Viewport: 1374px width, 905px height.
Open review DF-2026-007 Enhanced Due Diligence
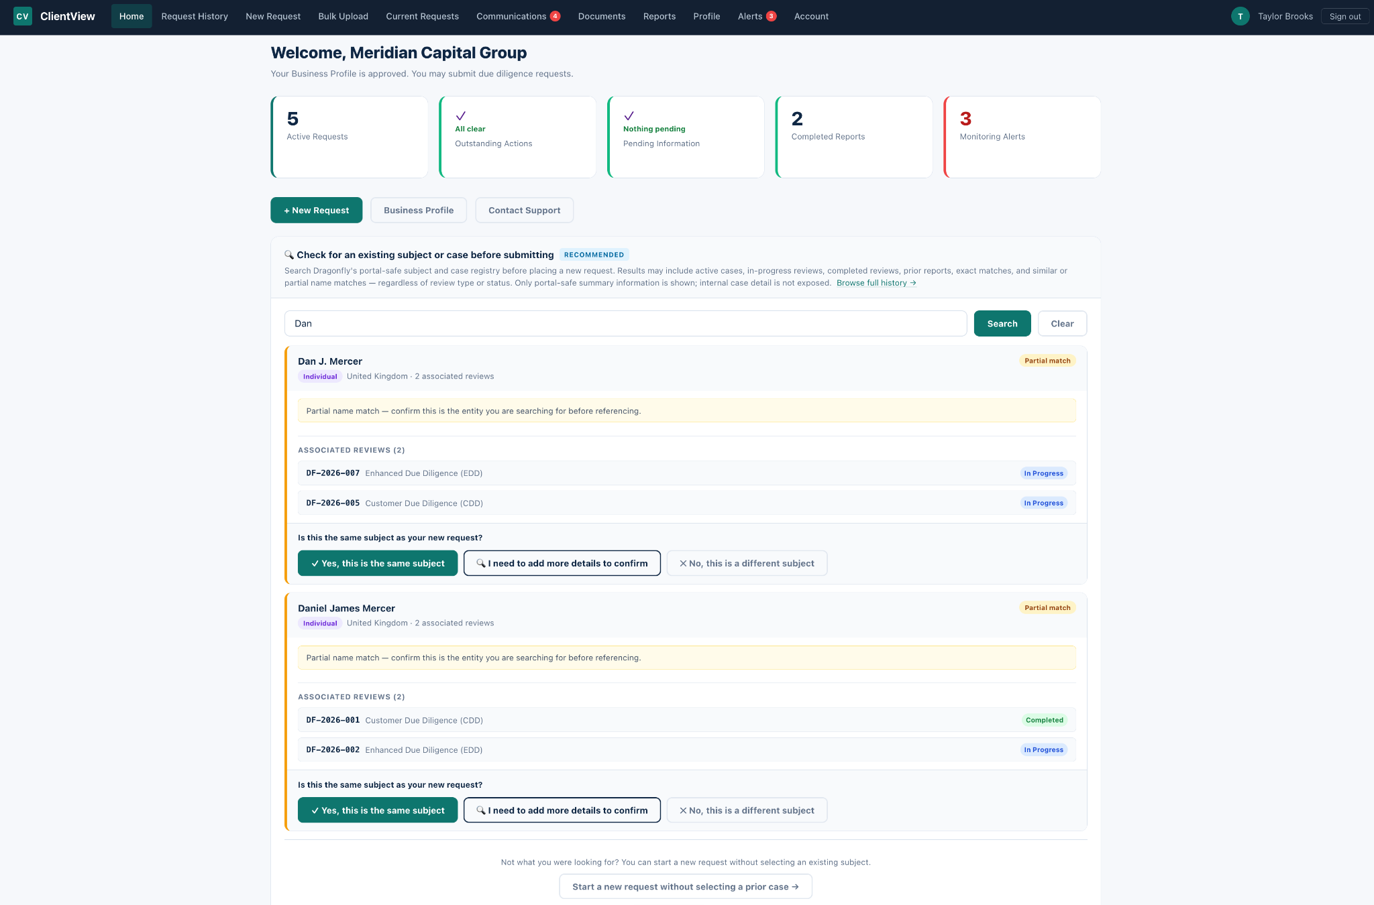coord(687,473)
